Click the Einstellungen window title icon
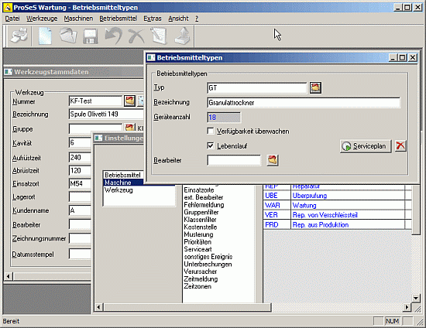This screenshot has height=328, width=426. coord(98,138)
